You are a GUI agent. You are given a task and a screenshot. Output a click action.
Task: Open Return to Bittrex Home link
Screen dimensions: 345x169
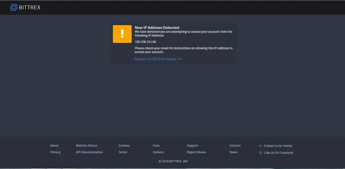pyautogui.click(x=158, y=59)
